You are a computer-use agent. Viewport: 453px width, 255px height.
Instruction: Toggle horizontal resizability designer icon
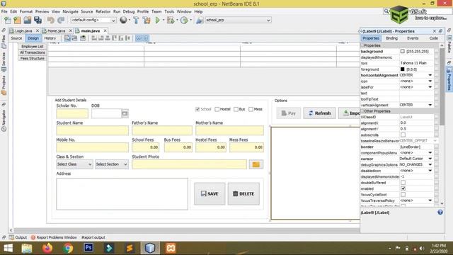click(x=139, y=38)
